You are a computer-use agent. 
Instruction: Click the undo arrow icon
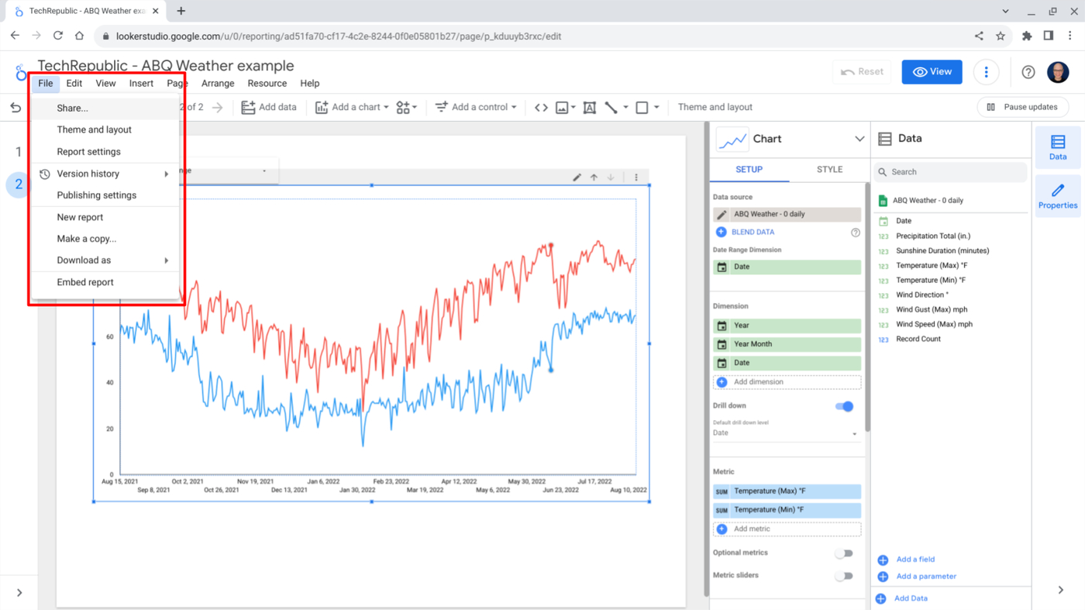[15, 108]
